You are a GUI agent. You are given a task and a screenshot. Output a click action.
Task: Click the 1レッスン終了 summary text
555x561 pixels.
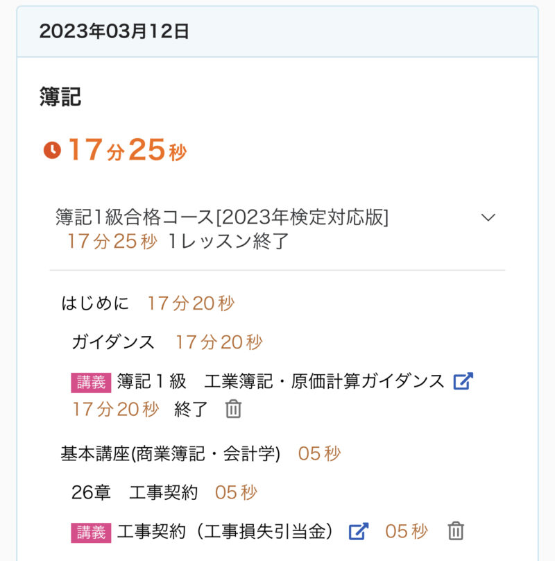(x=228, y=242)
